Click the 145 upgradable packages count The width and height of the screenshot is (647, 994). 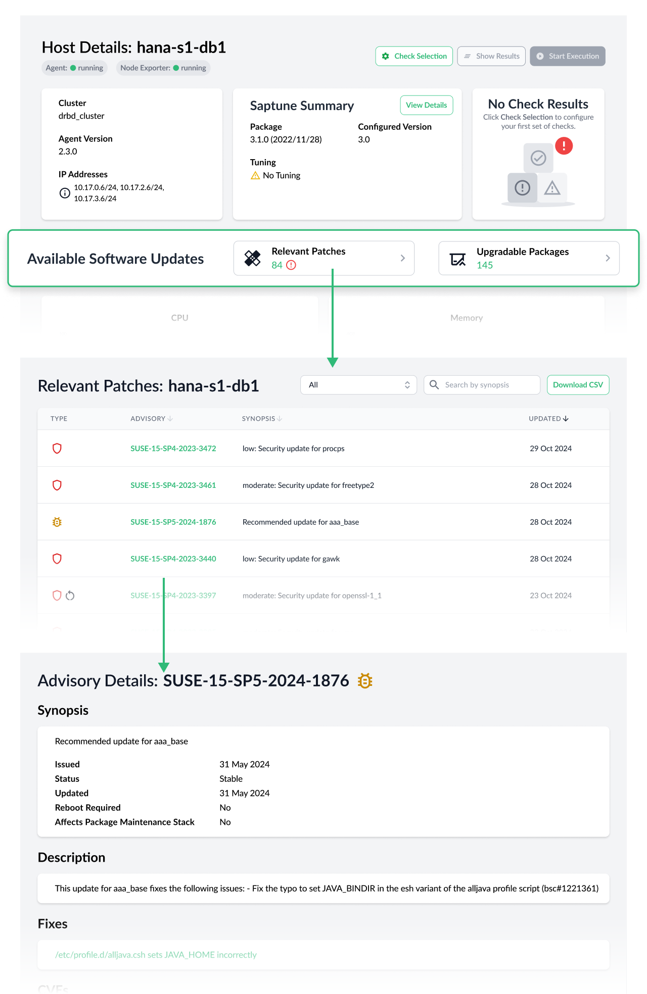(x=485, y=265)
